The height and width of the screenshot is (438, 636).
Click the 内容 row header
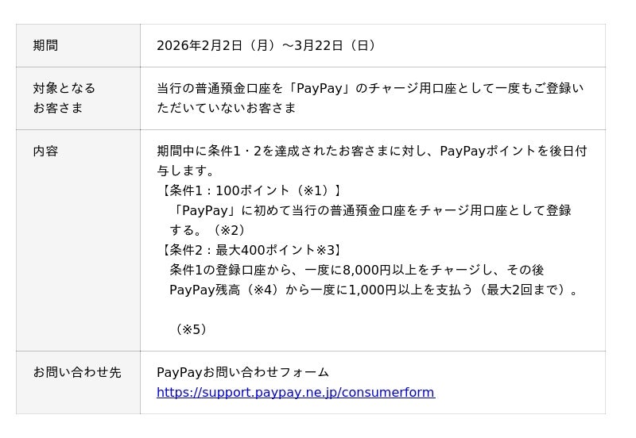click(45, 151)
